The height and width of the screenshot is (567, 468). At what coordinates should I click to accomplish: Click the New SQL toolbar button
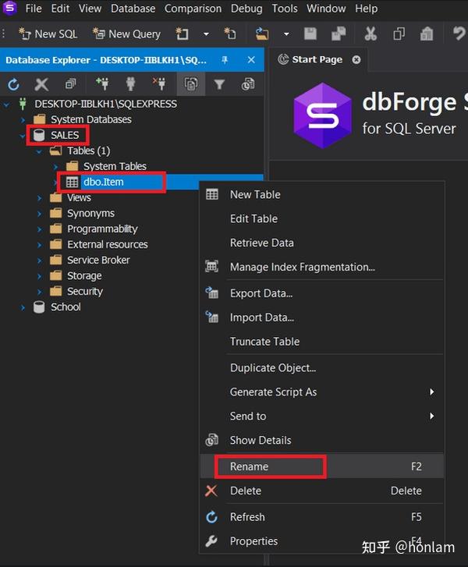(x=48, y=34)
